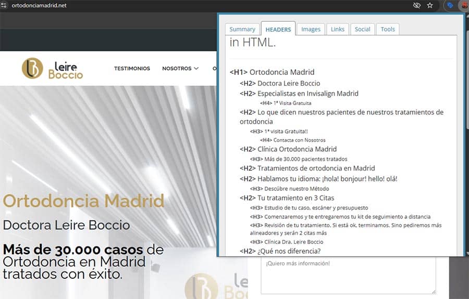This screenshot has width=469, height=299.
Task: Click H3 Comenzaremos y te entregaremos entry
Action: [340, 217]
